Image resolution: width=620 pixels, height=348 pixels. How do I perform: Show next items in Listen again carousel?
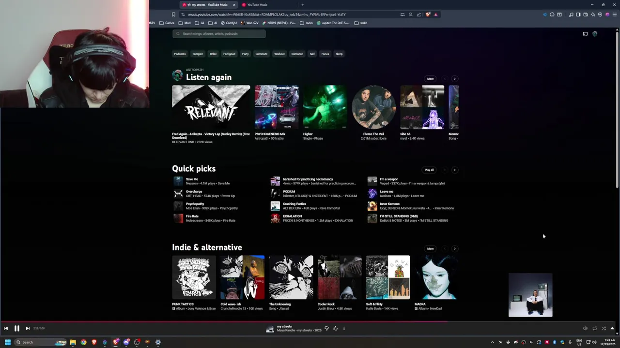pos(454,79)
